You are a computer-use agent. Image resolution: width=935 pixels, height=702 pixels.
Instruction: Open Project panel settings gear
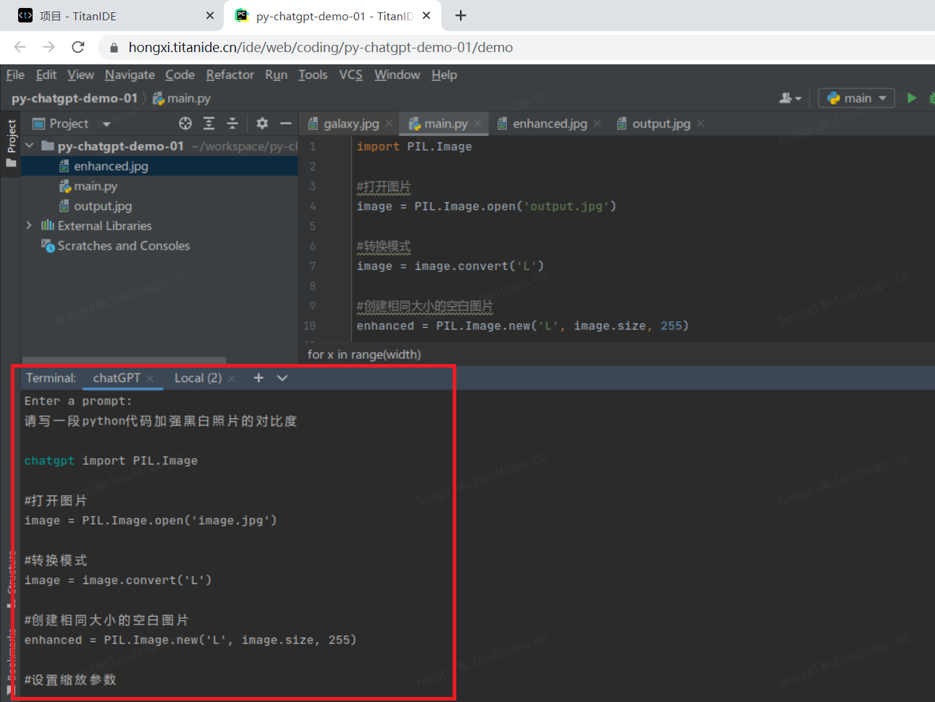coord(262,124)
